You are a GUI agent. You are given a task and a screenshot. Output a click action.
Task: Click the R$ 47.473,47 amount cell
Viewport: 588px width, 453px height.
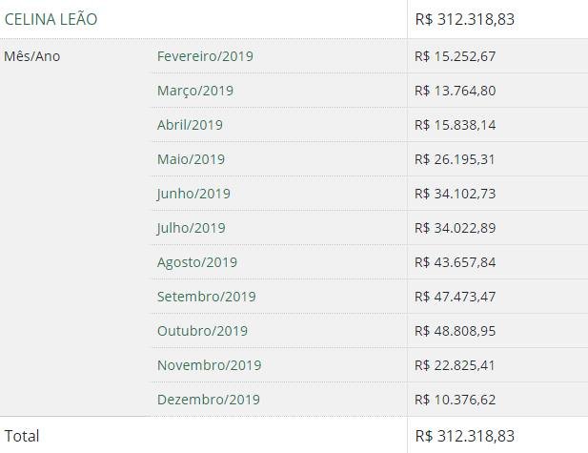455,297
